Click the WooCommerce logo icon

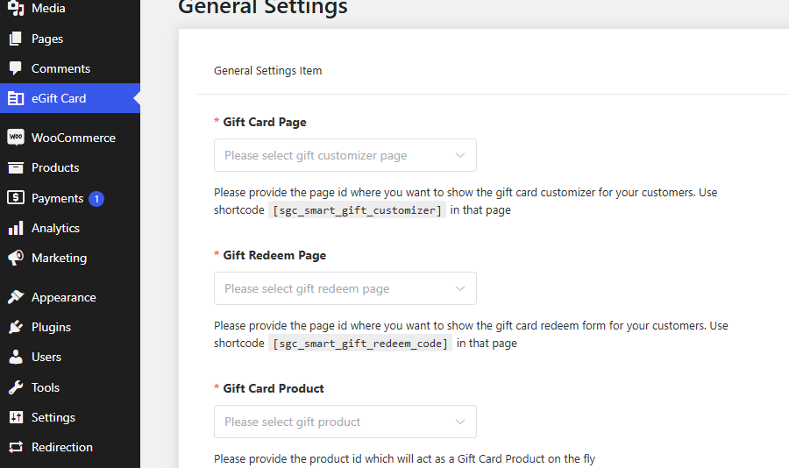click(x=16, y=138)
